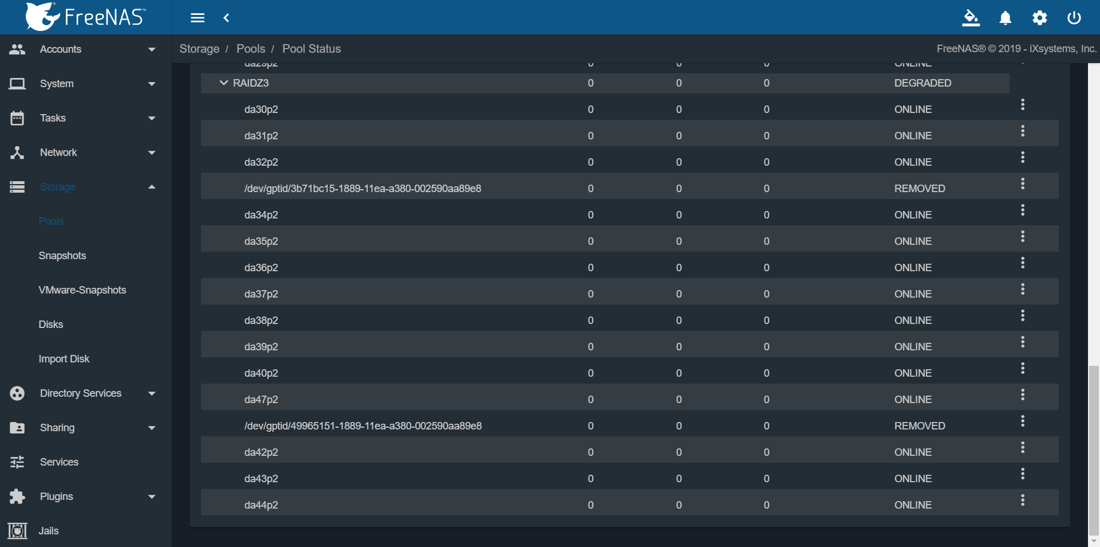
Task: Open the theme picker paint bucket icon
Action: pyautogui.click(x=971, y=18)
